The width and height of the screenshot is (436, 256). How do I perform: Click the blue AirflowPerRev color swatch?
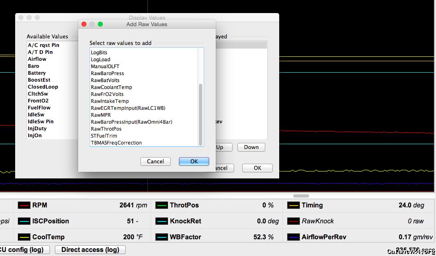tap(294, 237)
